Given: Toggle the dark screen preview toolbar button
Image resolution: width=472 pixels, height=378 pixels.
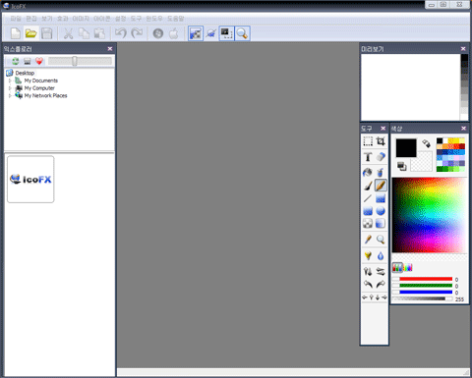Looking at the screenshot, I should [x=226, y=33].
